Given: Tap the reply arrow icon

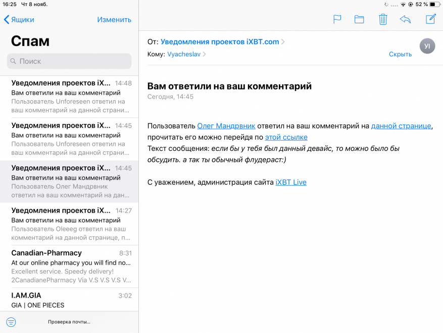Looking at the screenshot, I should (405, 19).
